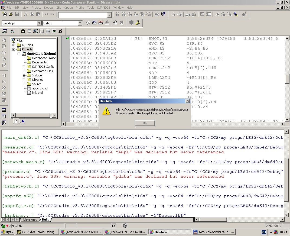
Task: Click the Rebuild All icon
Action: point(101,23)
